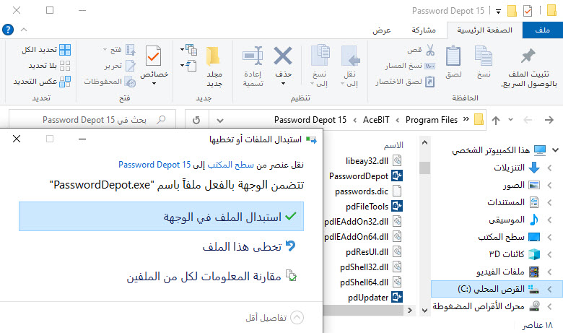Click the New folder (مجلد جديد) icon

[x=213, y=56]
